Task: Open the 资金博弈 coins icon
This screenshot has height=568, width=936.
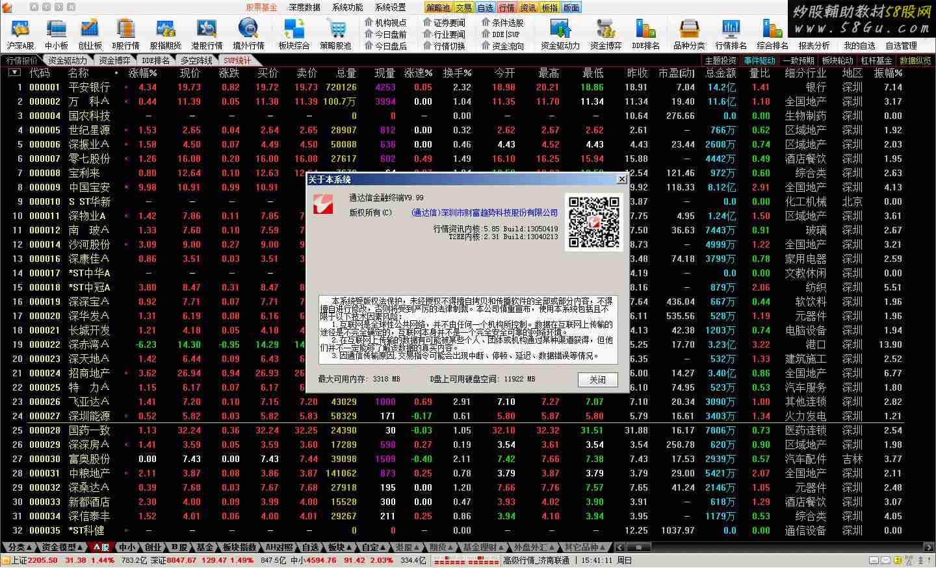Action: click(606, 34)
